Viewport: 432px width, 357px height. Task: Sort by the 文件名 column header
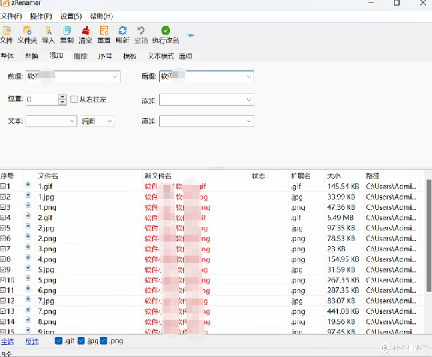click(x=89, y=176)
